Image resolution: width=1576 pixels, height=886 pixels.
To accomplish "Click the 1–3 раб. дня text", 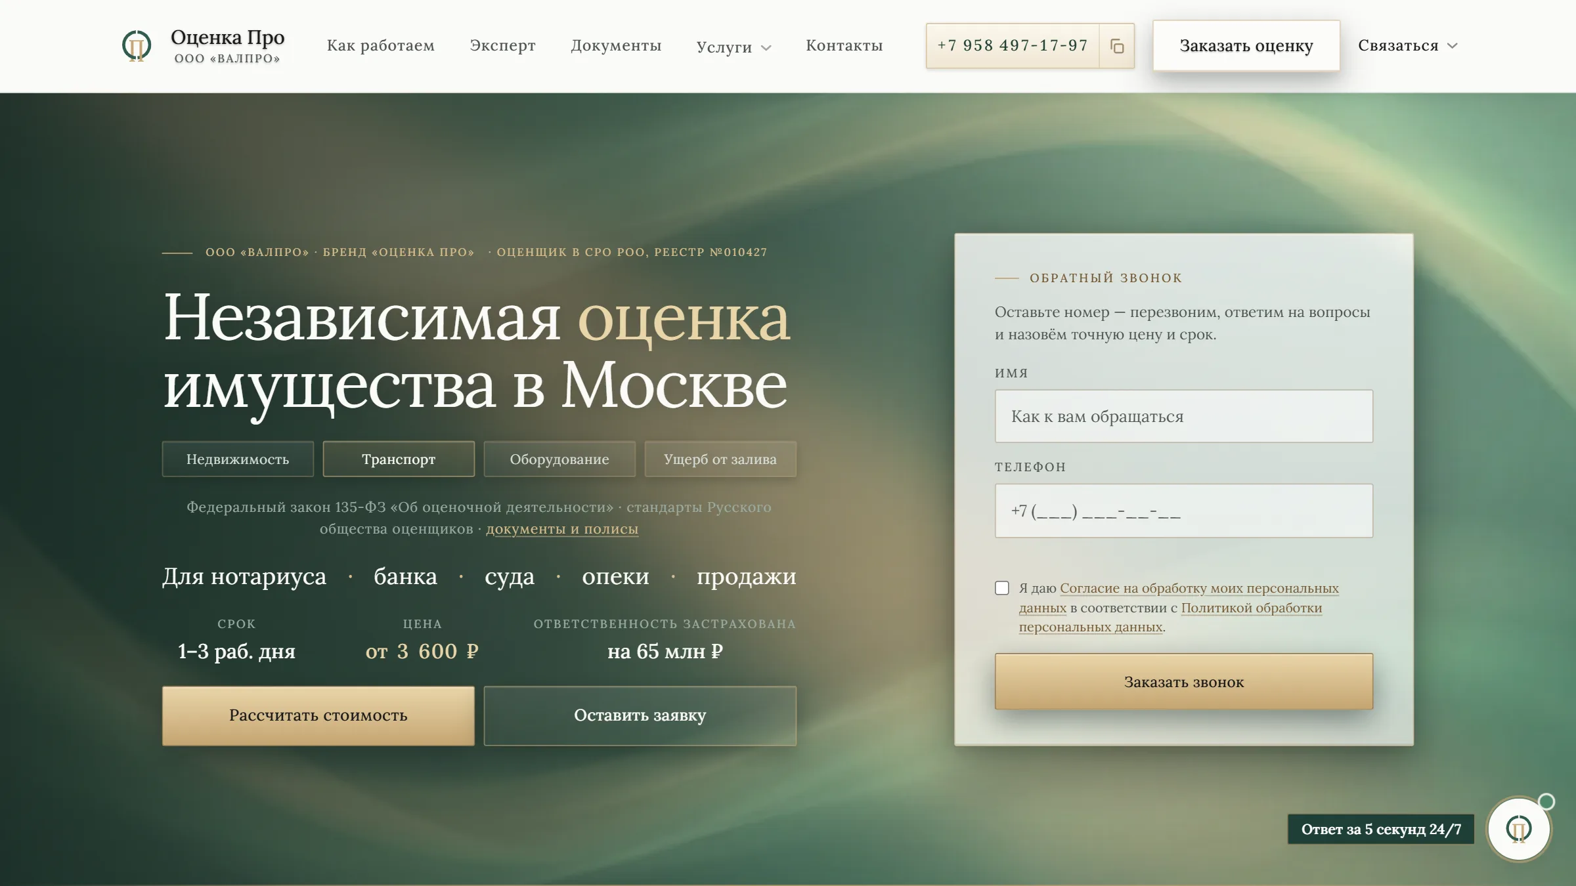I will (236, 651).
